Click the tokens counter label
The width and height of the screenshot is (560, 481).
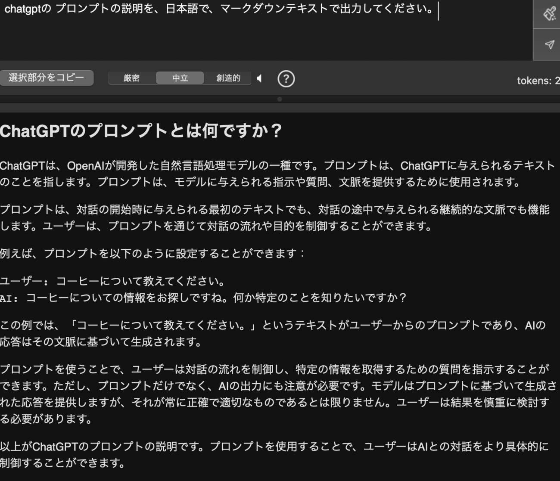click(538, 81)
